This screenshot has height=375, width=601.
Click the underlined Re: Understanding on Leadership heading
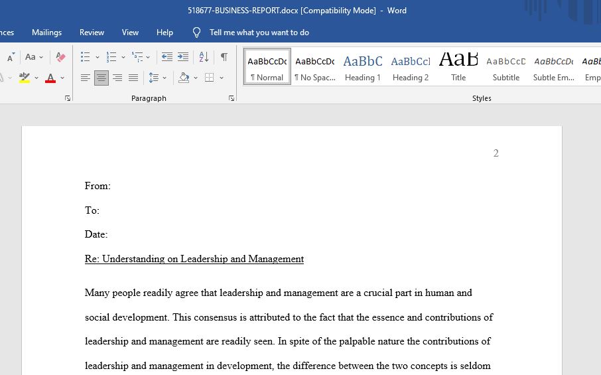click(x=194, y=260)
